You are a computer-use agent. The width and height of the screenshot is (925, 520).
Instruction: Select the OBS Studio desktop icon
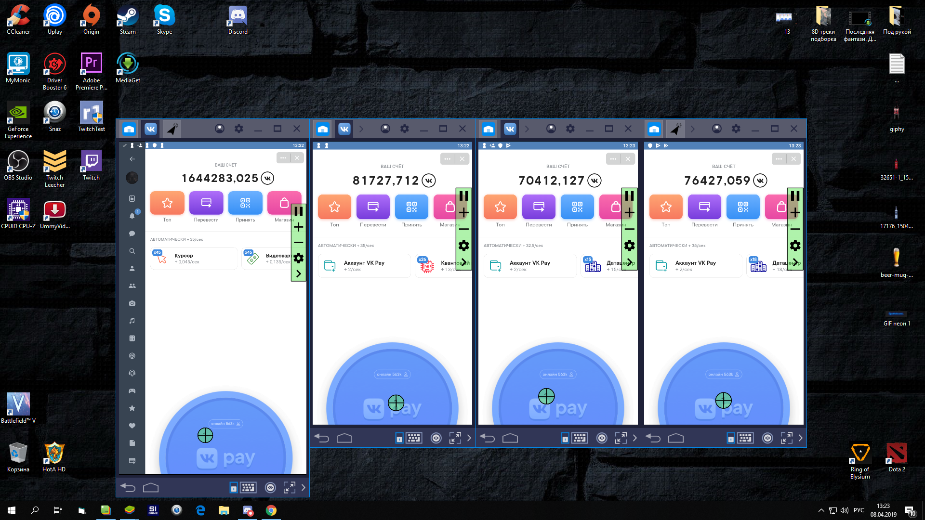point(18,166)
